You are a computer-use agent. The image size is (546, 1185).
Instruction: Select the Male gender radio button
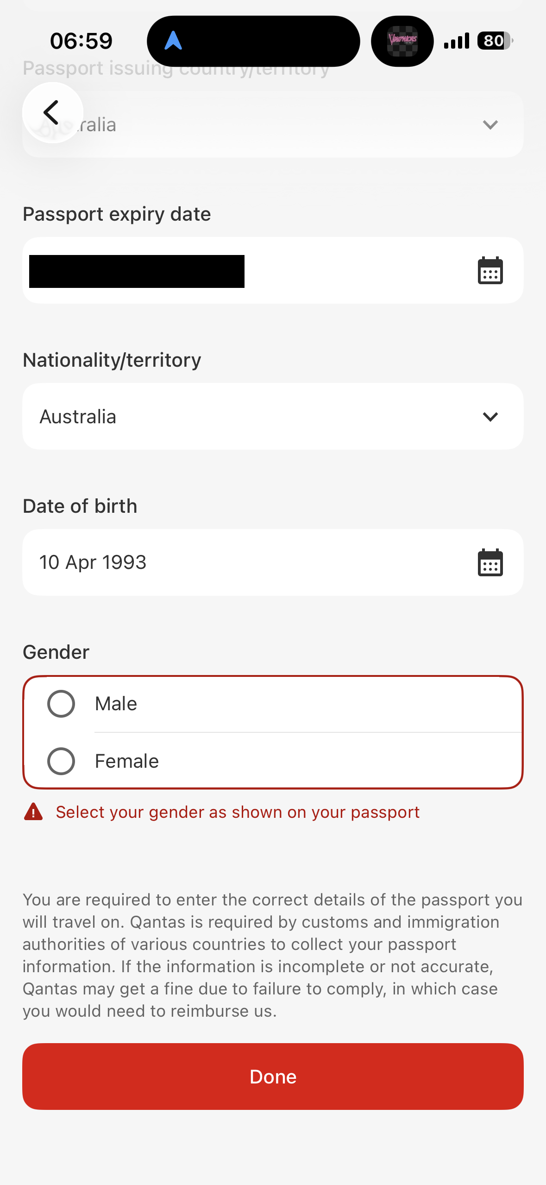pos(61,704)
